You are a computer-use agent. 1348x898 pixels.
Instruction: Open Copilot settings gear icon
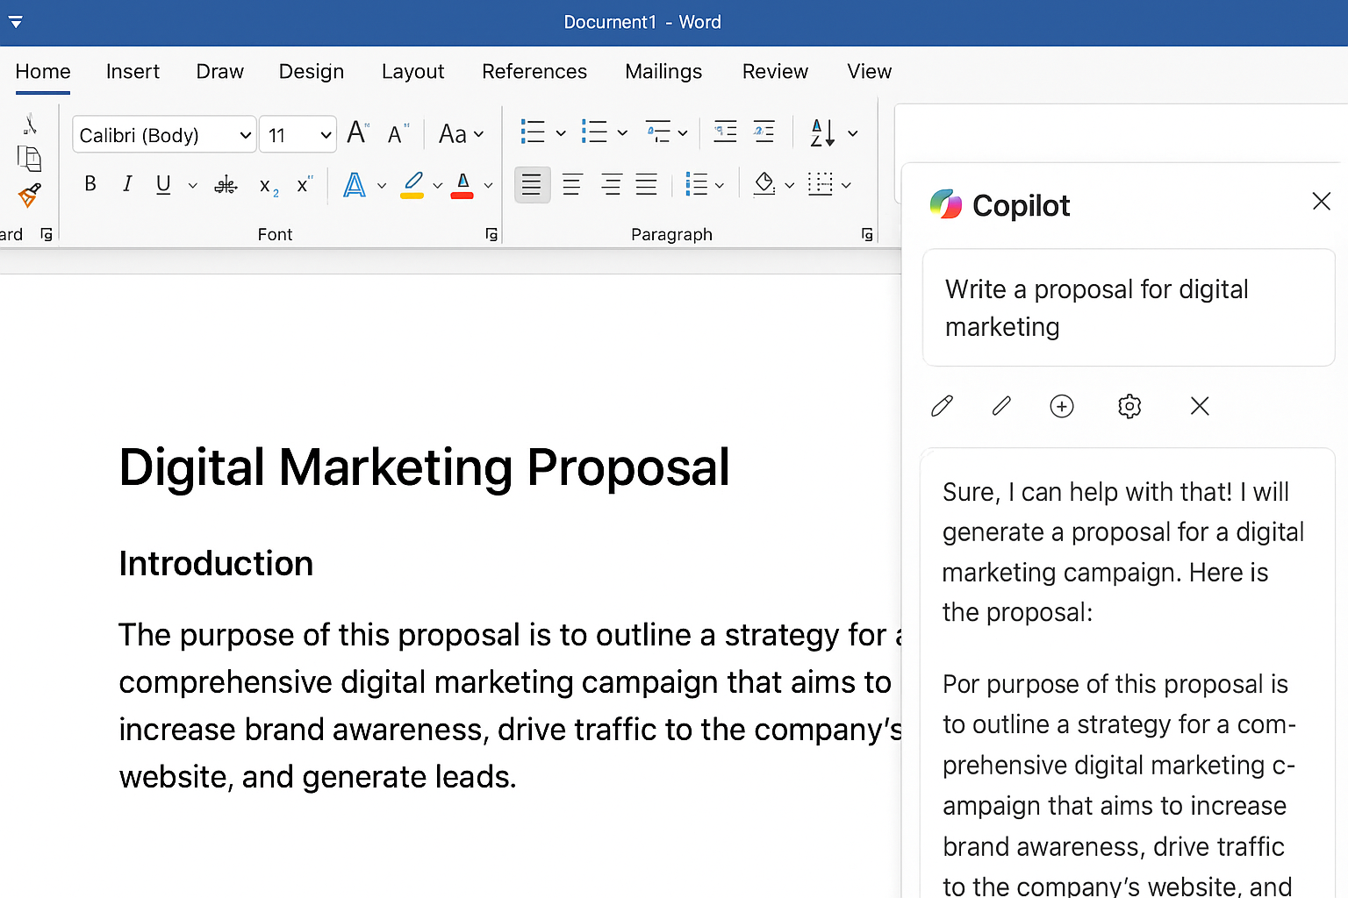coord(1129,406)
